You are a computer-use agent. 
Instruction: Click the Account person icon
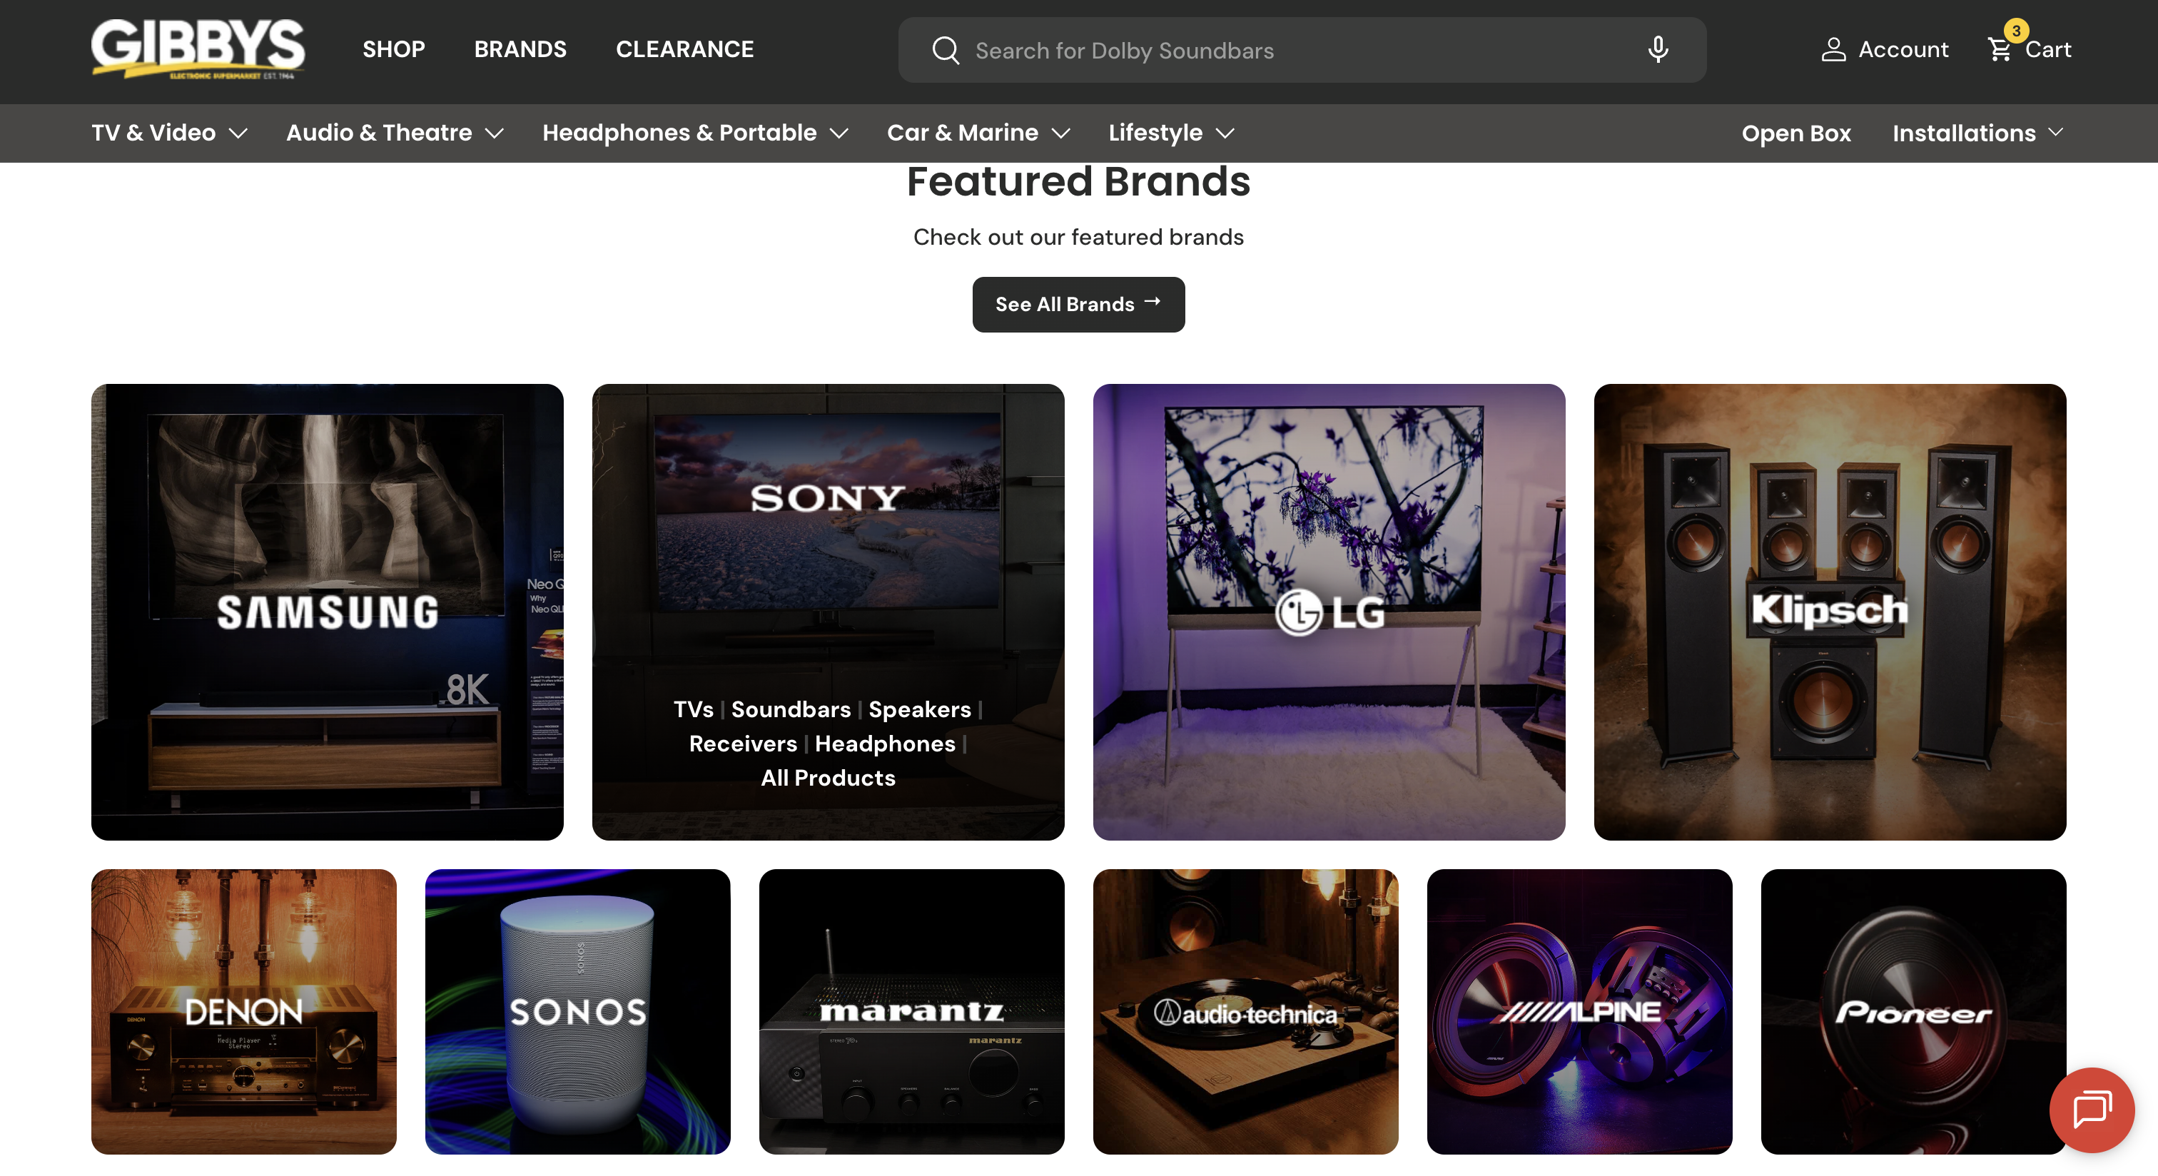click(x=1833, y=49)
